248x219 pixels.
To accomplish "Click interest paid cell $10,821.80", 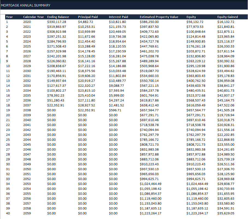I will (117, 22).
